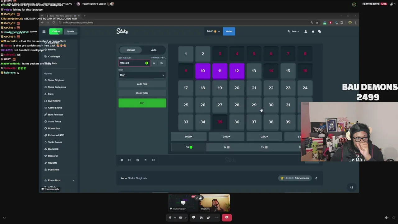
Task: Double the bet with 2× button
Action: tap(162, 63)
